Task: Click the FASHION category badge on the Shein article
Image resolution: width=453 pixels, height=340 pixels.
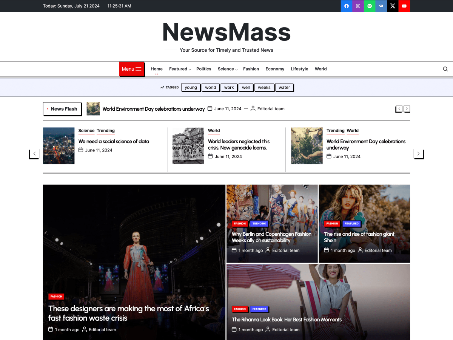Action: [x=332, y=224]
